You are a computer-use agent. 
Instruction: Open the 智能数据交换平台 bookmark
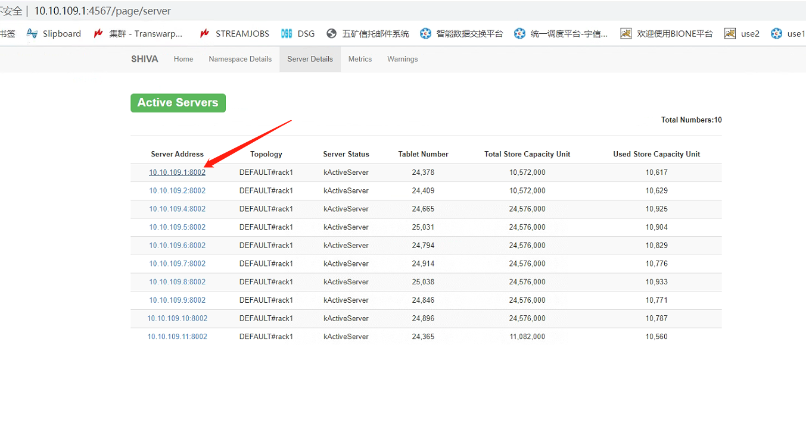point(462,34)
